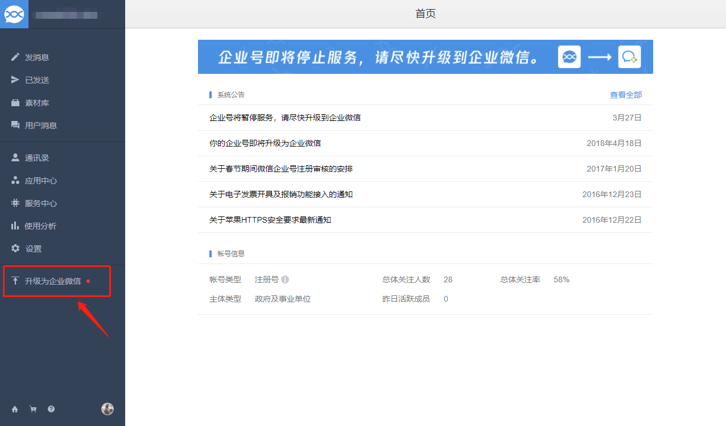
Task: Click the 注册号 account type text
Action: pyautogui.click(x=267, y=279)
